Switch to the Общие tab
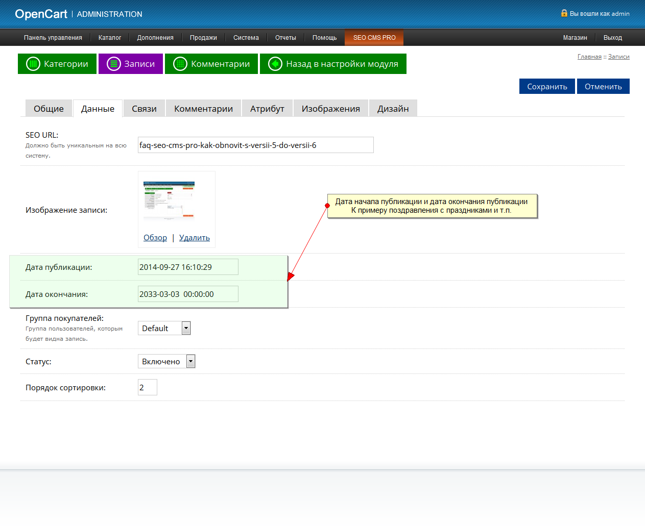Viewport: 645px width, 526px height. (49, 109)
